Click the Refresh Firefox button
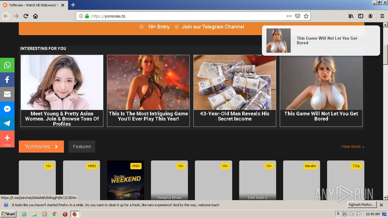 click(x=362, y=205)
